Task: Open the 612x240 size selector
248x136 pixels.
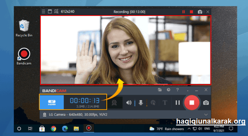Action: [x=68, y=11]
